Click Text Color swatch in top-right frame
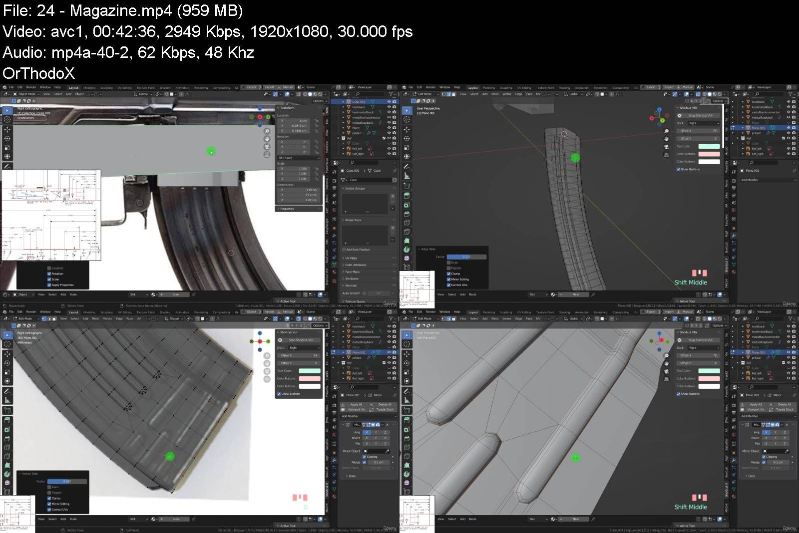Image resolution: width=799 pixels, height=533 pixels. (x=709, y=146)
